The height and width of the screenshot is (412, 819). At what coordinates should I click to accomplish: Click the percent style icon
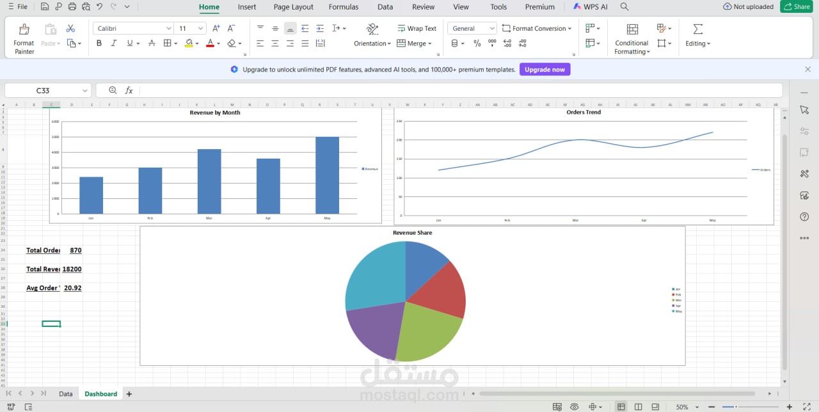tap(477, 43)
